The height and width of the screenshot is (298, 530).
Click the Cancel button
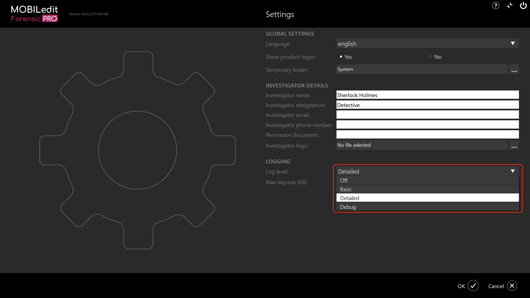pos(495,286)
